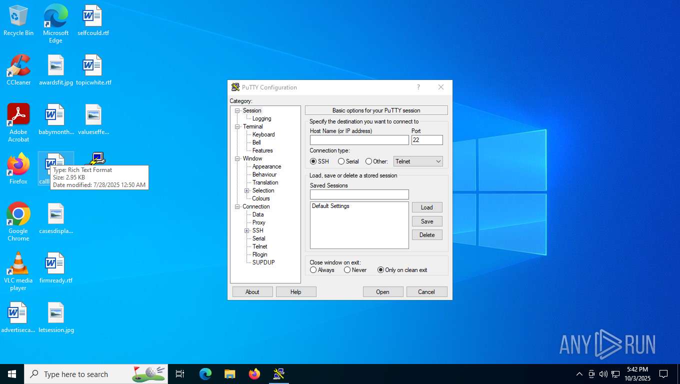Image resolution: width=680 pixels, height=384 pixels.
Task: Select the letsession.jpg image file
Action: point(56,318)
